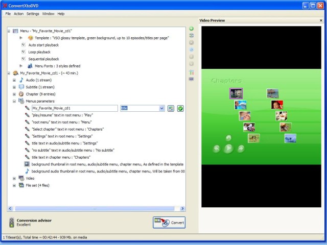Confirm edit with green checkmark icon

tap(180, 108)
